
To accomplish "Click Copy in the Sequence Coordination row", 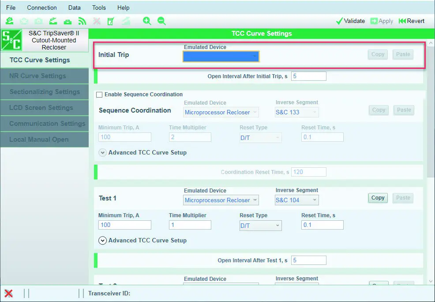I will point(379,110).
